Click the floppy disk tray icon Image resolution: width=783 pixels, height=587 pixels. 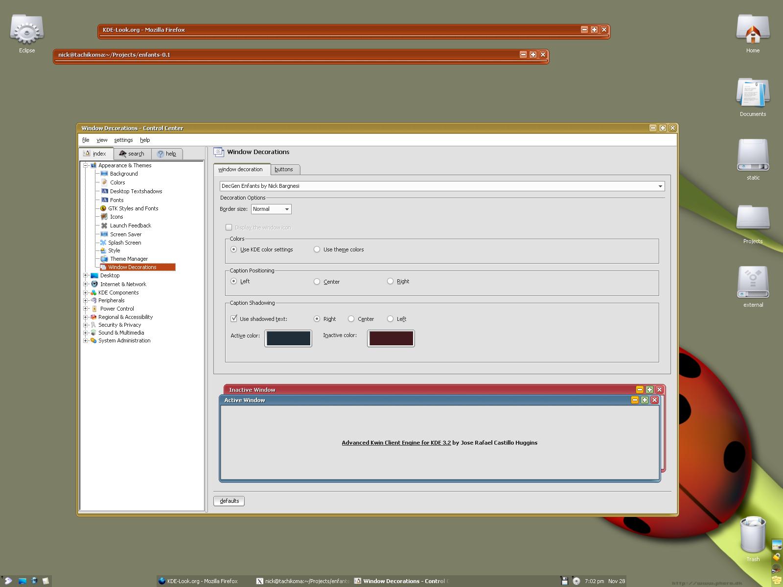(x=564, y=581)
